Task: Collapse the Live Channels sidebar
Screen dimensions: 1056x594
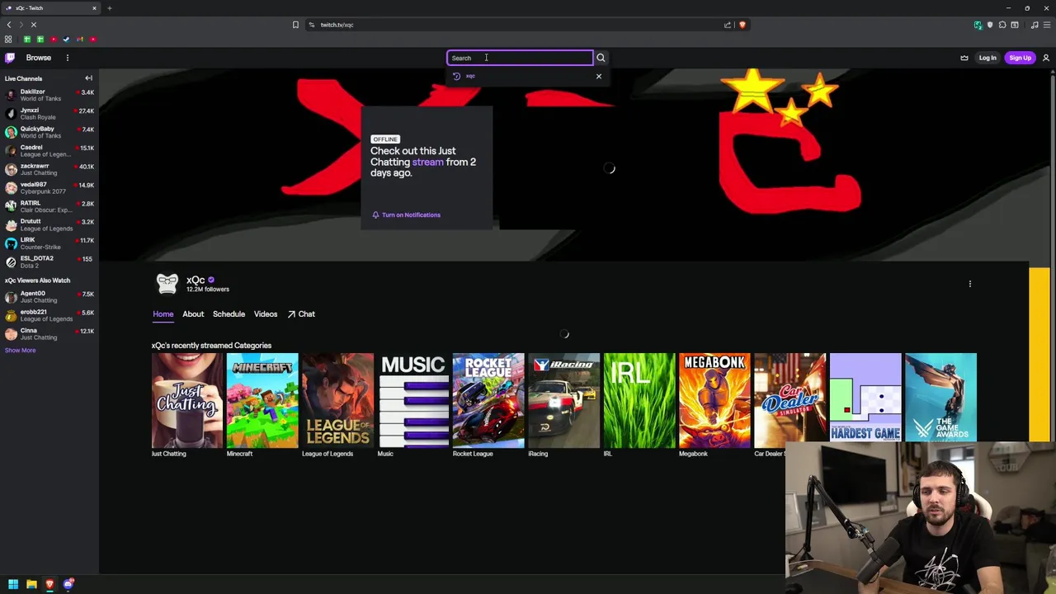Action: click(88, 78)
